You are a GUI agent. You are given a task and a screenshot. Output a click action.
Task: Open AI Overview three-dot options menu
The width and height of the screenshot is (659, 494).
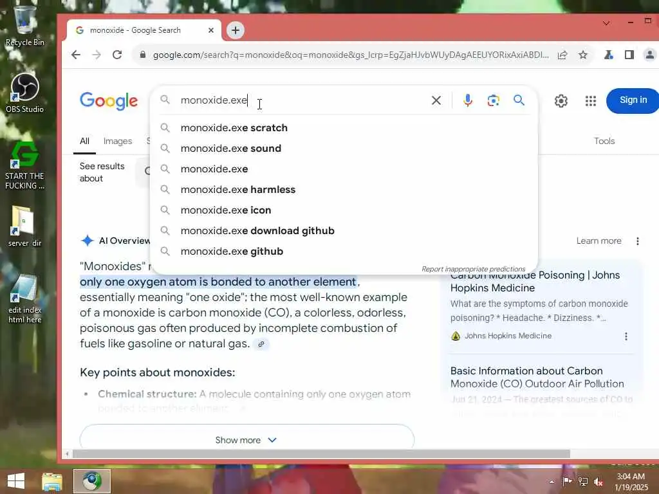click(638, 241)
